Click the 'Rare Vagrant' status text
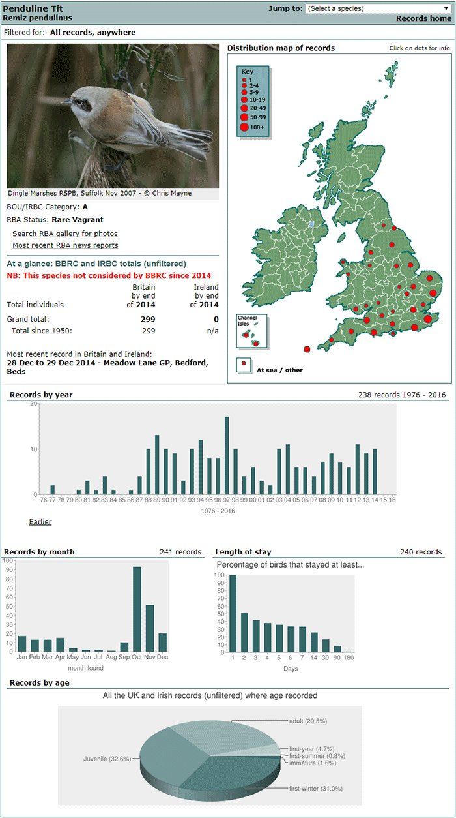 tap(77, 220)
